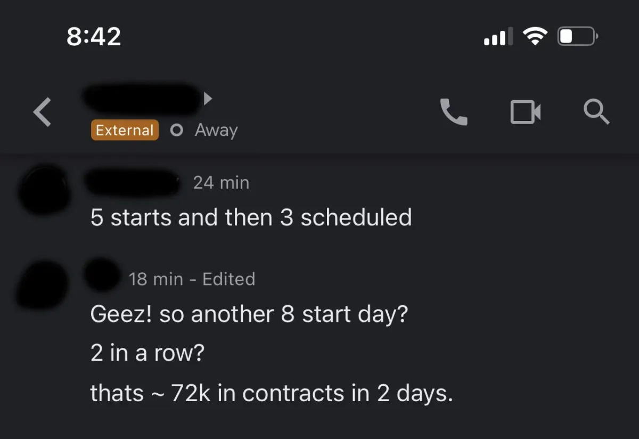Start a voice call with the phone icon
Screen dimensions: 639x439
click(x=454, y=112)
